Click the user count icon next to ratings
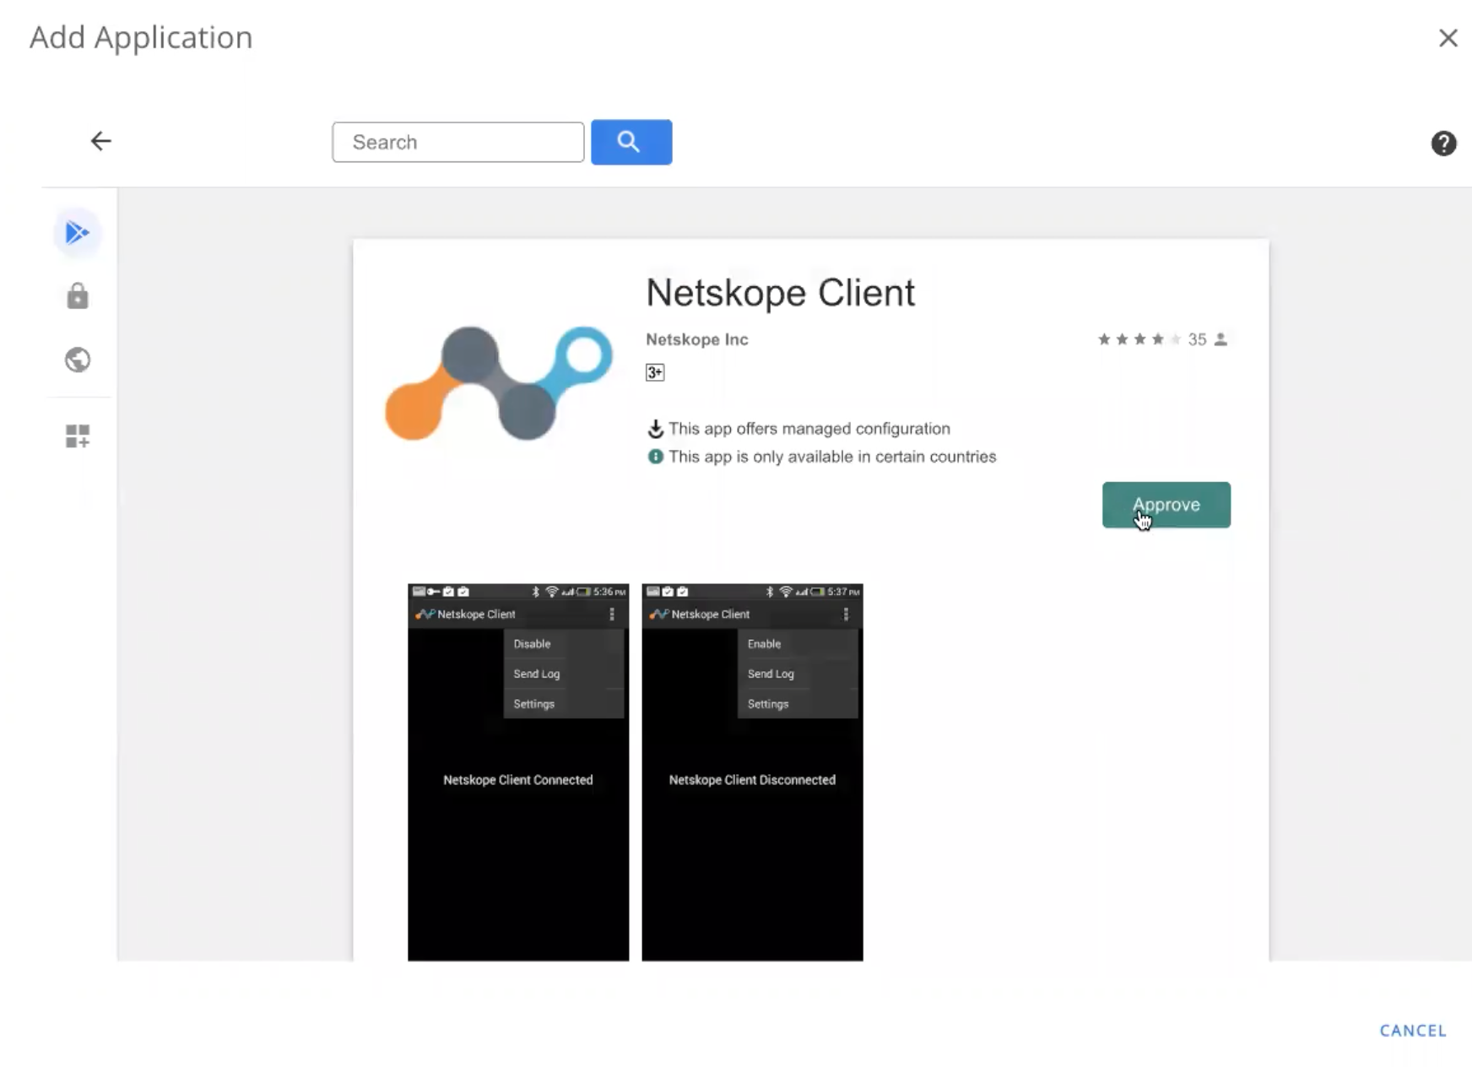The image size is (1472, 1067). pyautogui.click(x=1221, y=339)
